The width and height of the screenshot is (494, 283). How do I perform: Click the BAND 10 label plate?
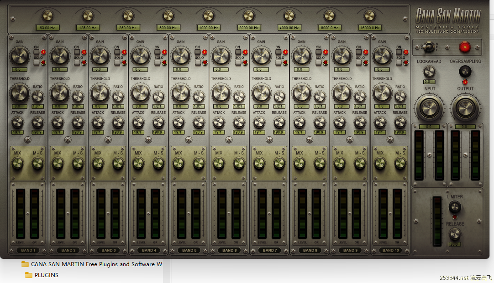tap(391, 250)
